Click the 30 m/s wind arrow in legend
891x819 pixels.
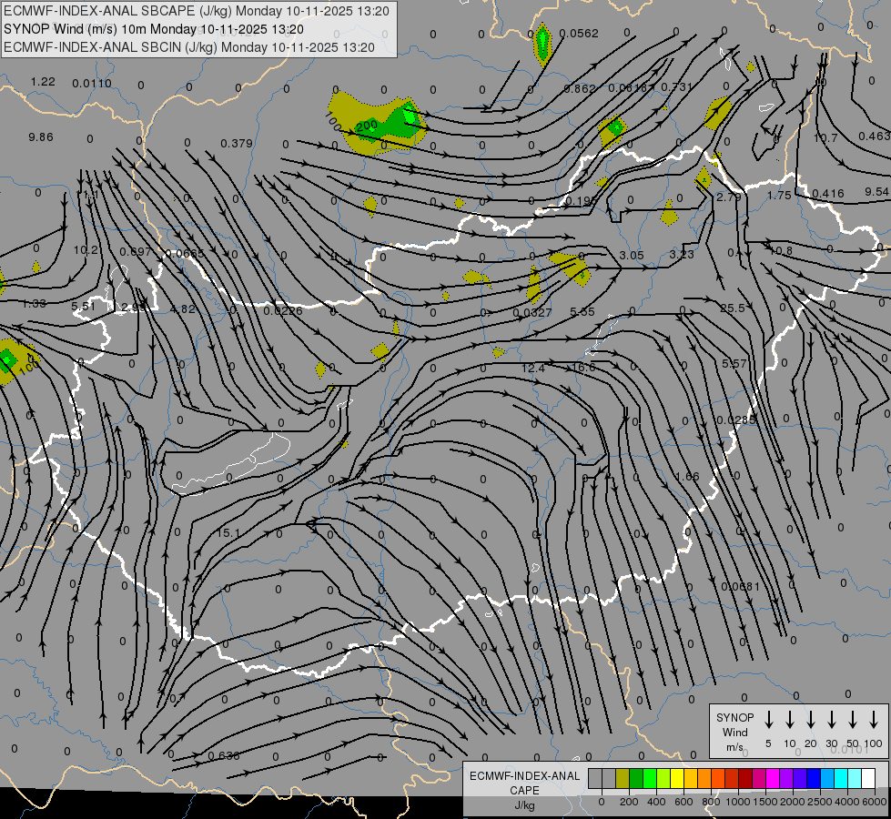831,720
